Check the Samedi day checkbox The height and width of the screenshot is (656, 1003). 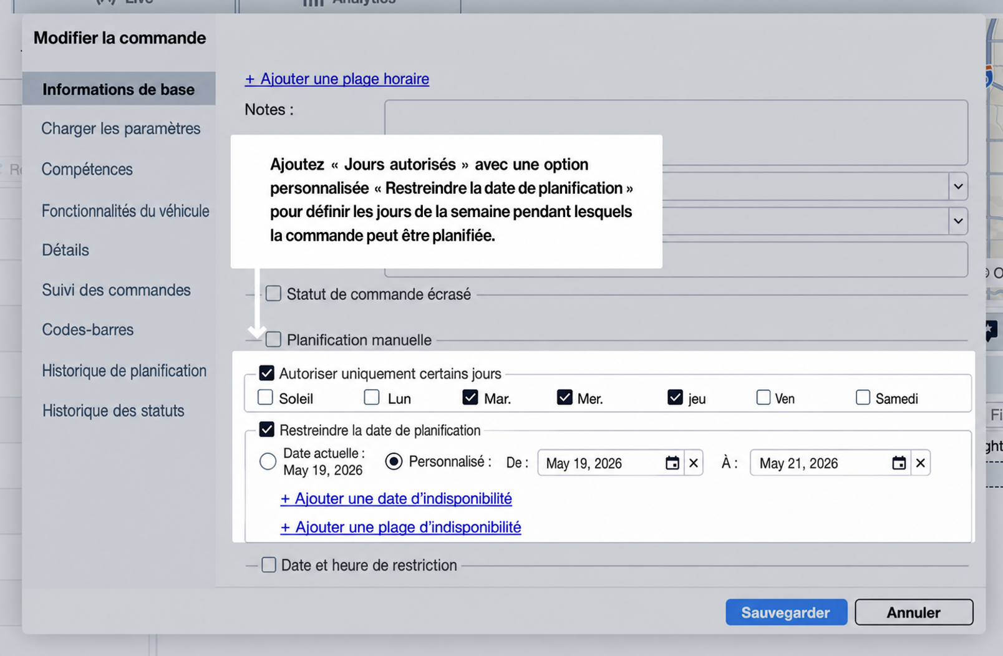[x=863, y=397]
